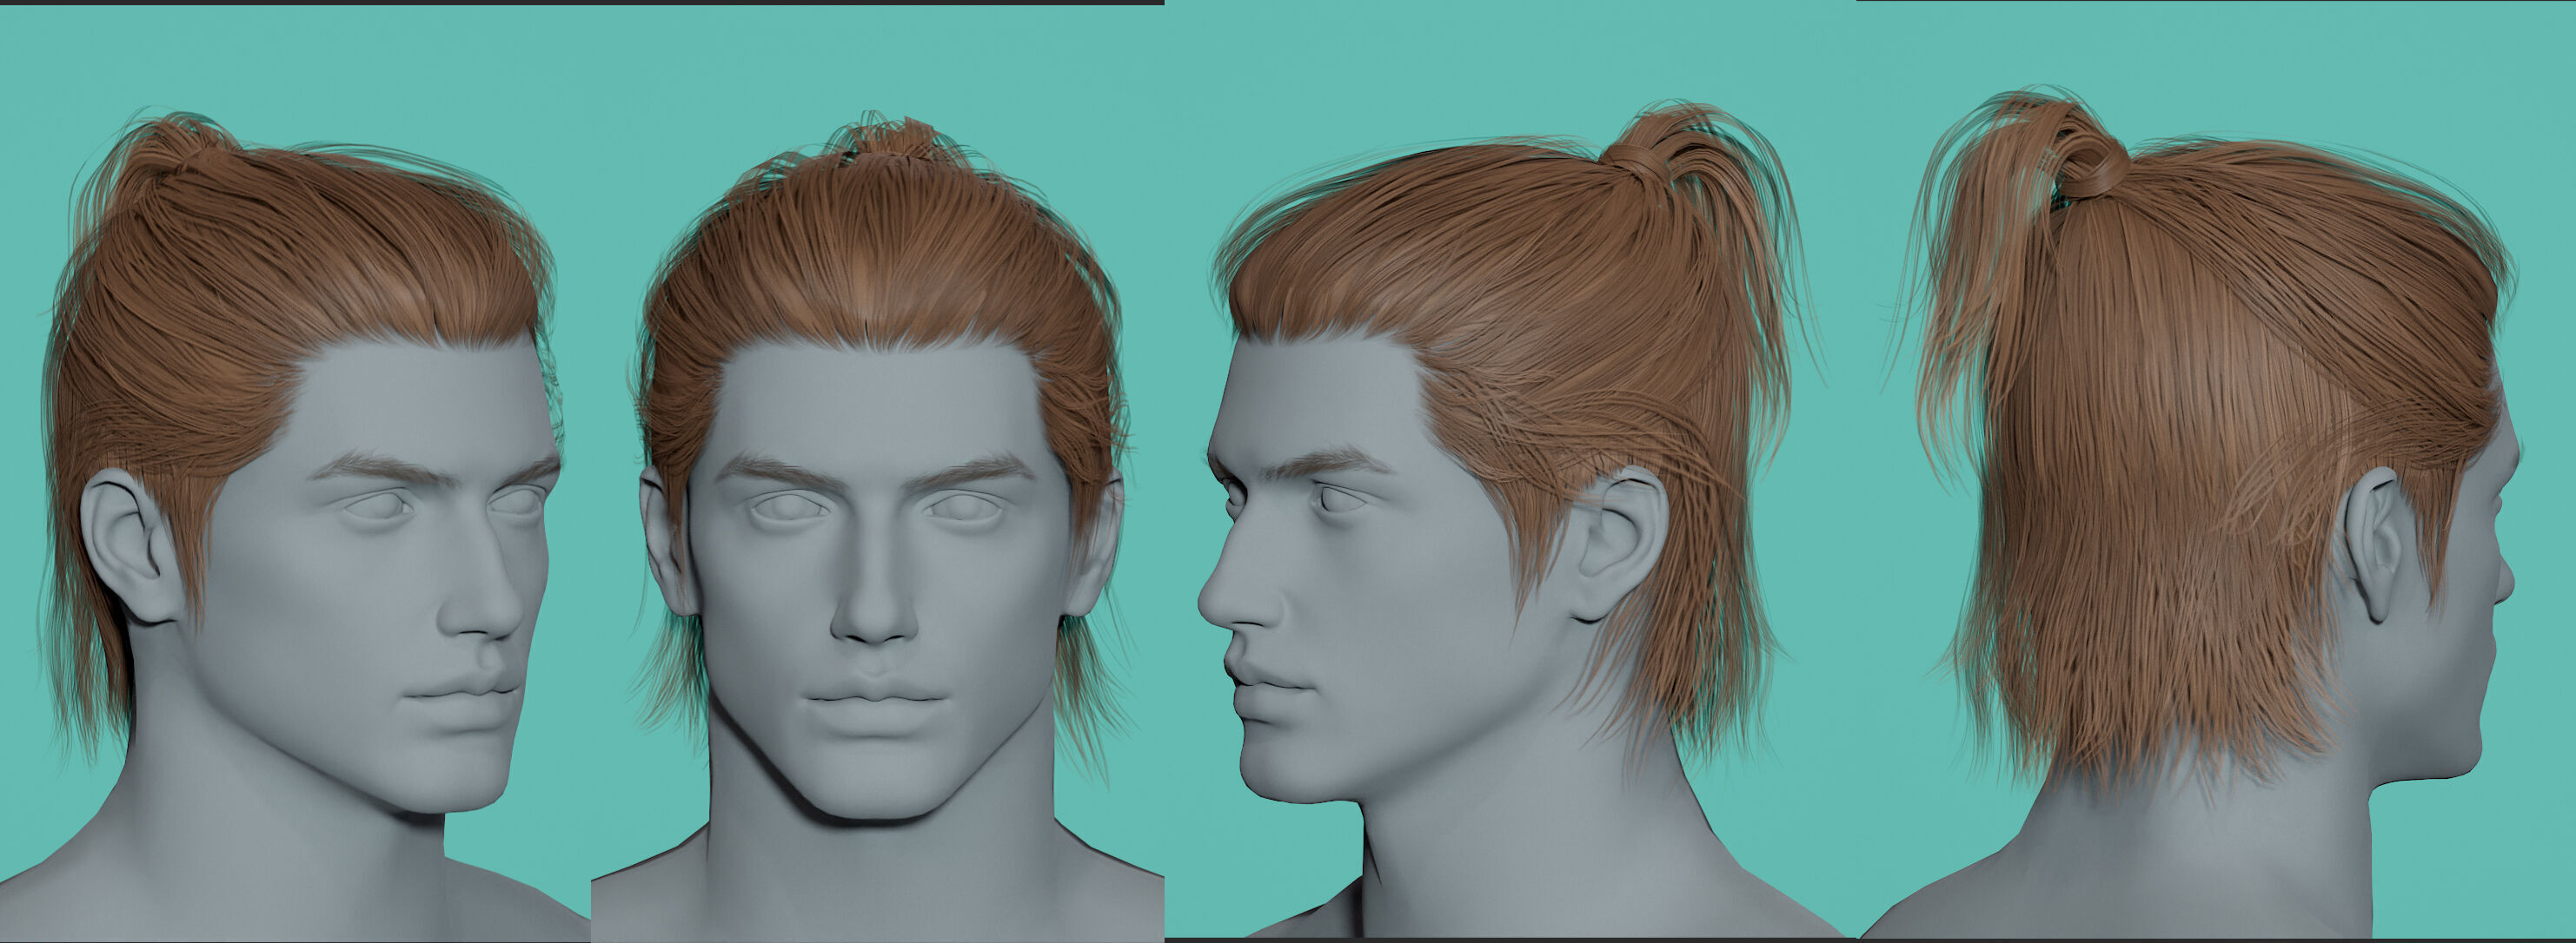Open the front-facing head render
Screen dimensions: 2576x943
point(877,473)
